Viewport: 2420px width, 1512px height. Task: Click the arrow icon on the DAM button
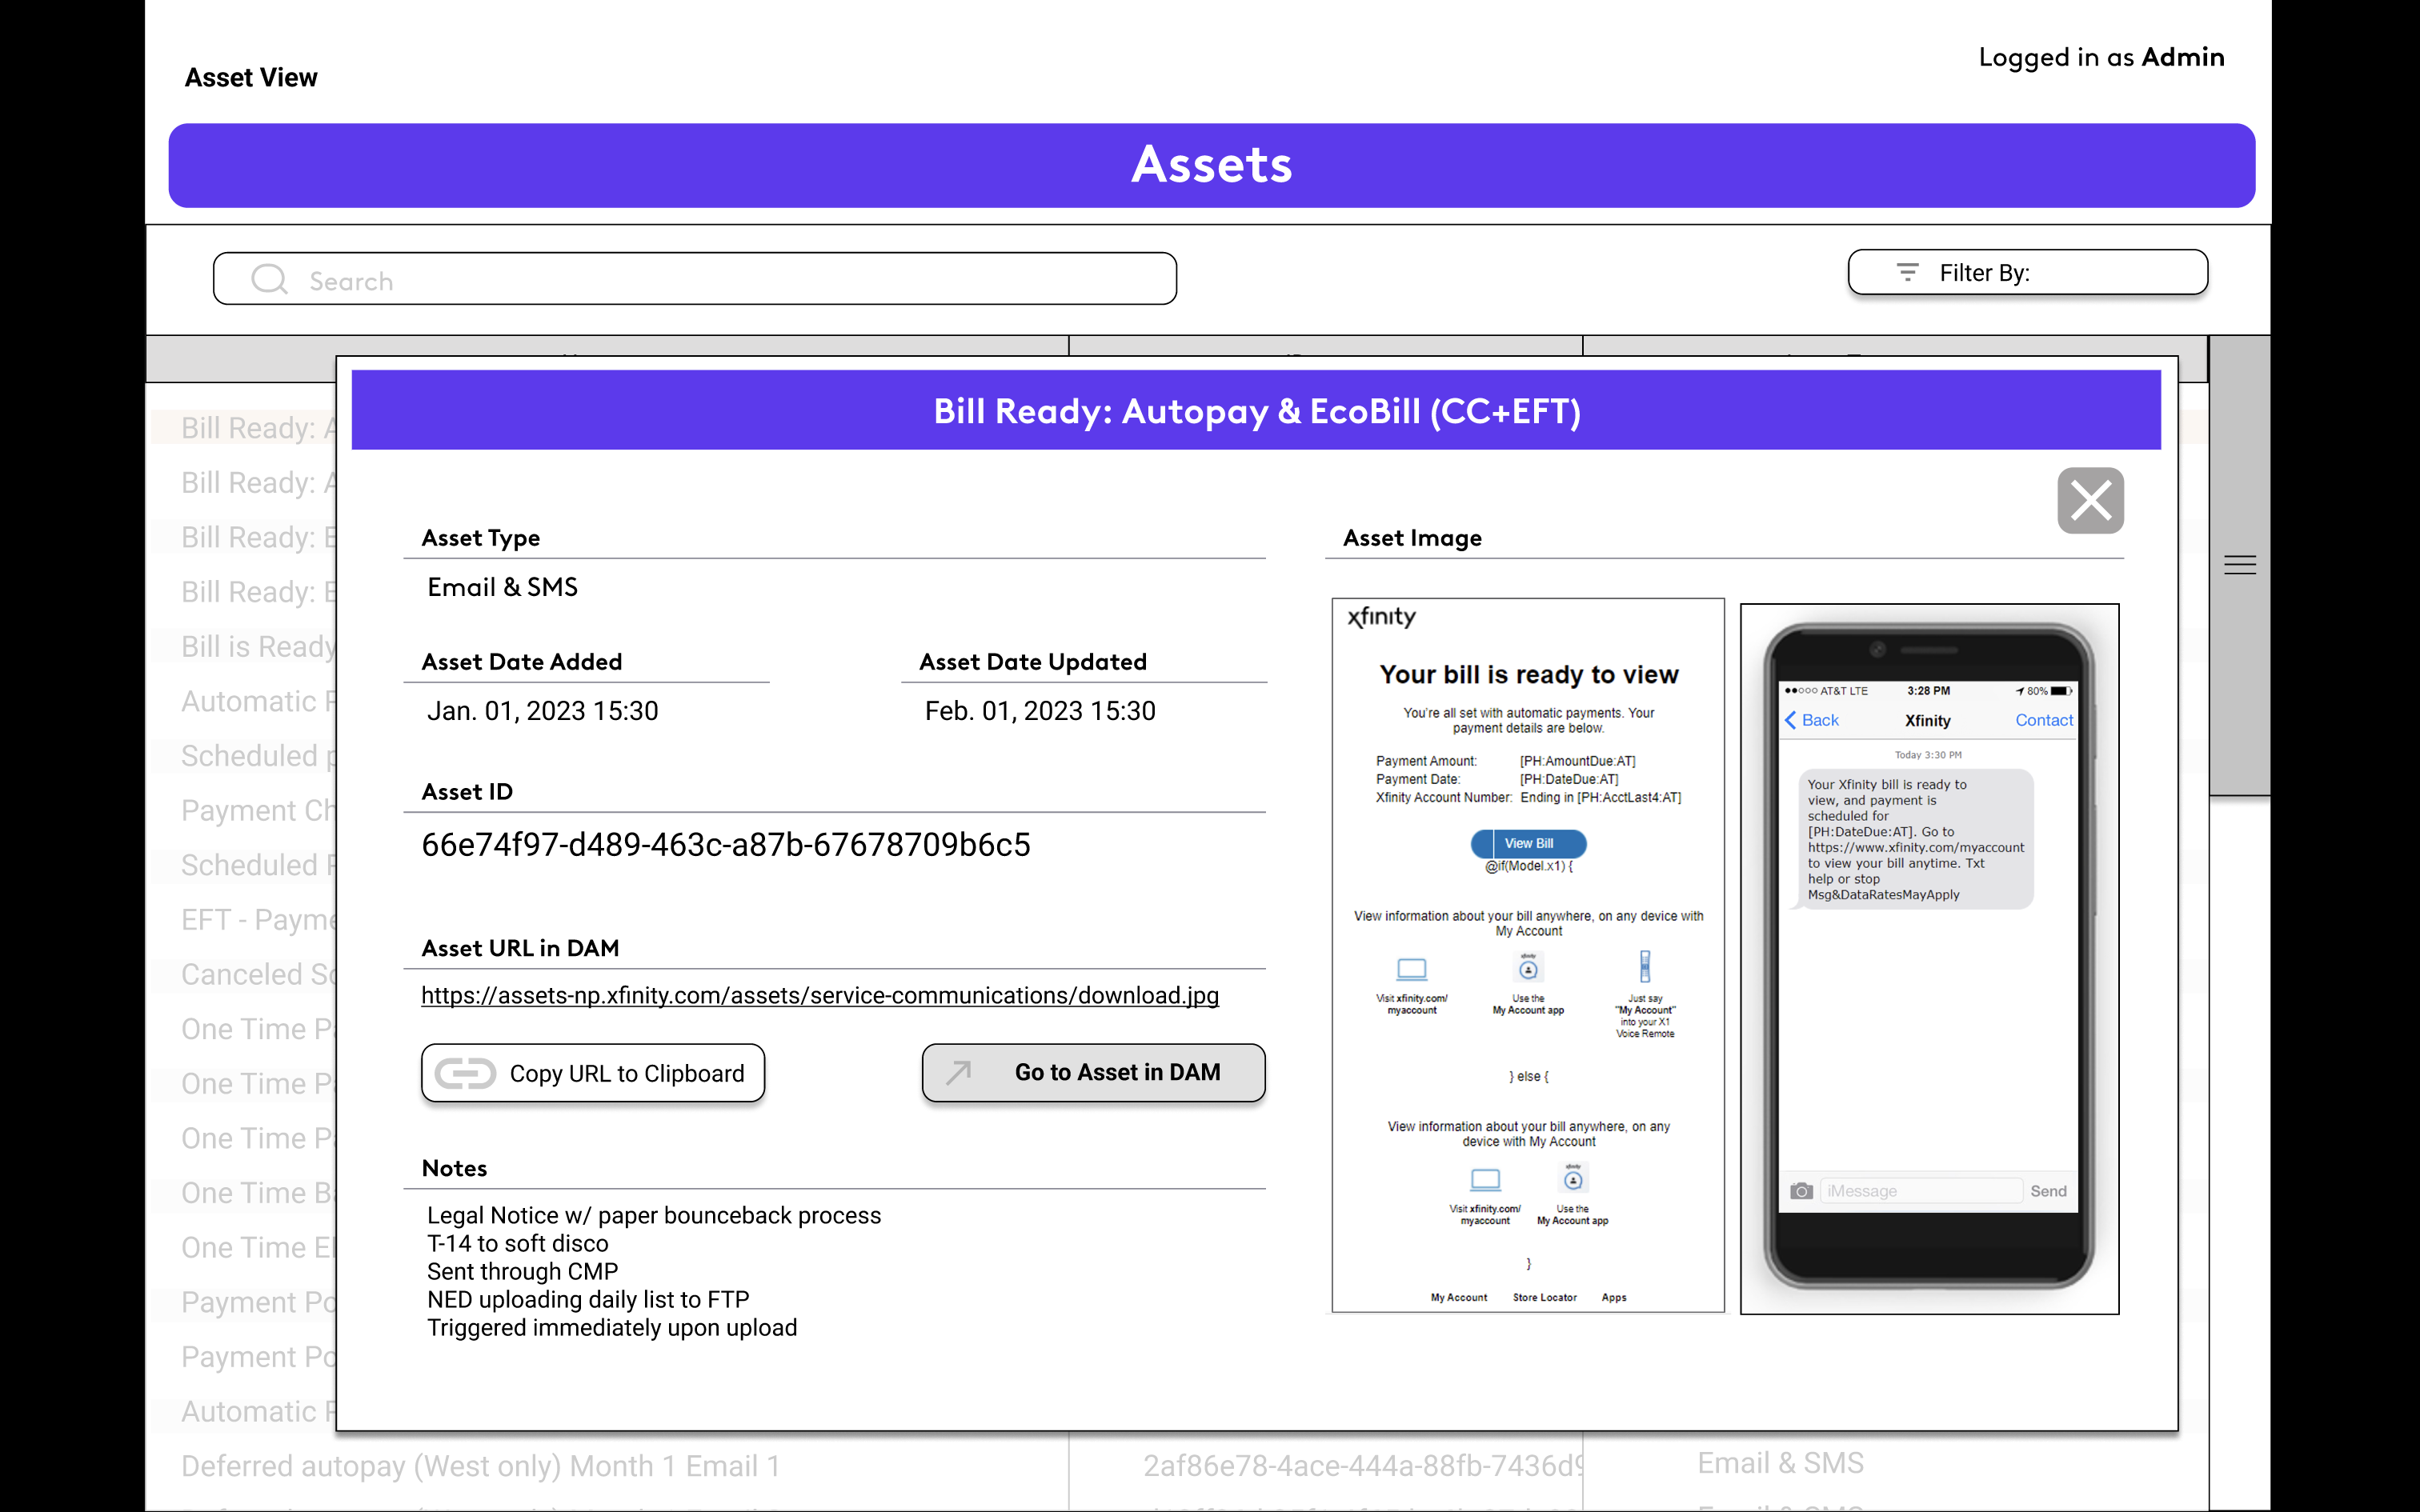(958, 1073)
